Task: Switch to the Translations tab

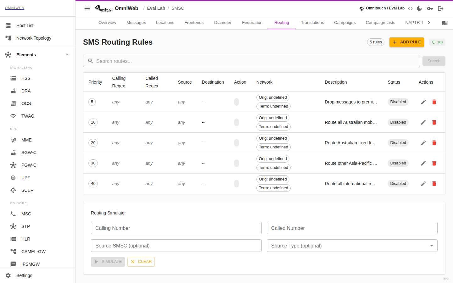Action: coord(312,23)
